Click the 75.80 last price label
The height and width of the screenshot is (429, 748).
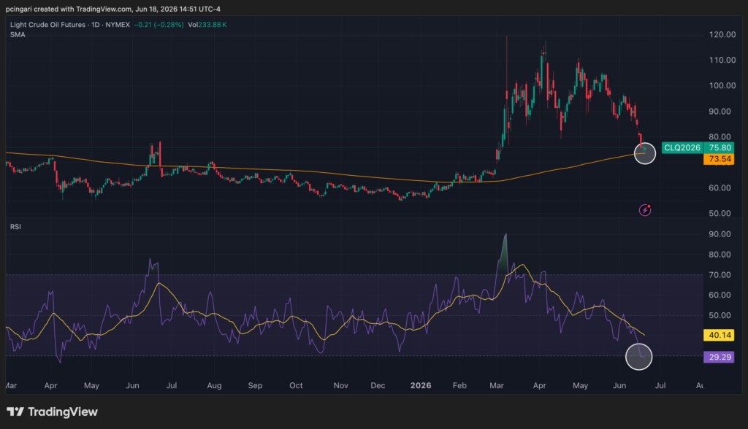(720, 148)
